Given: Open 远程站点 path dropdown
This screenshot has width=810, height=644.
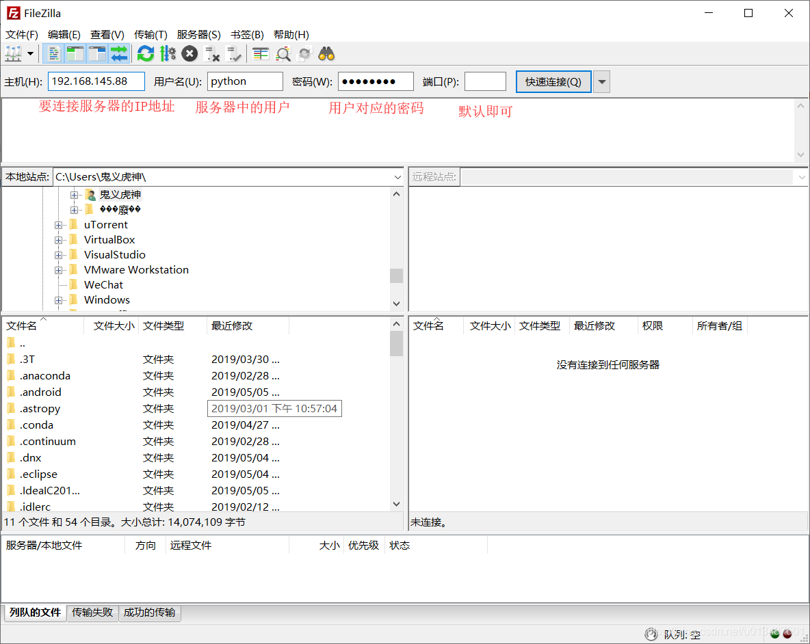Looking at the screenshot, I should 801,177.
